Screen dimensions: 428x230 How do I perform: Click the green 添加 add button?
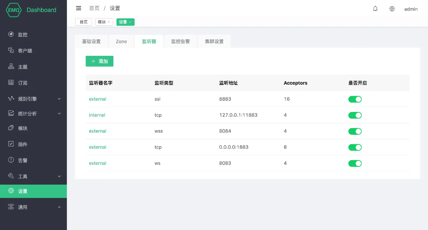click(x=99, y=61)
